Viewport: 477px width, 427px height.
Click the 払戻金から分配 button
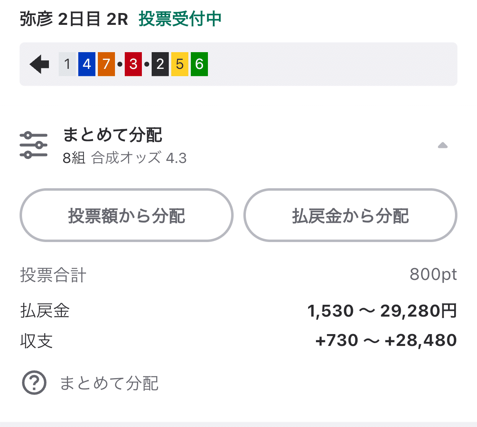[350, 215]
